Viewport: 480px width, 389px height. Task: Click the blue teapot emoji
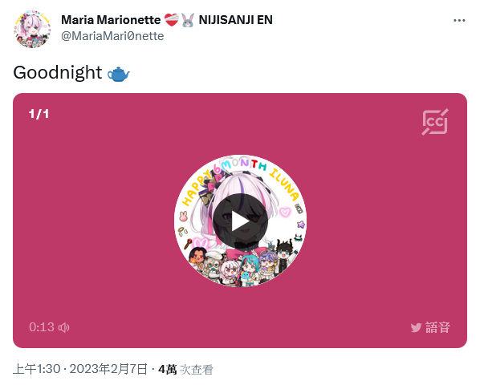[x=119, y=74]
